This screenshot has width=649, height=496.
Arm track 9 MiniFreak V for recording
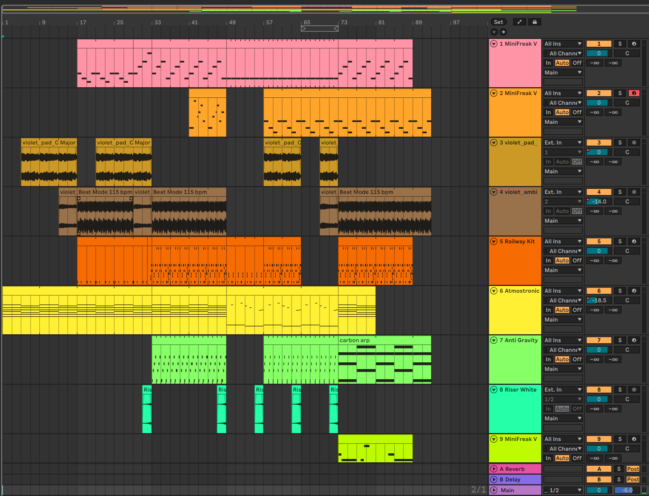[x=634, y=439]
